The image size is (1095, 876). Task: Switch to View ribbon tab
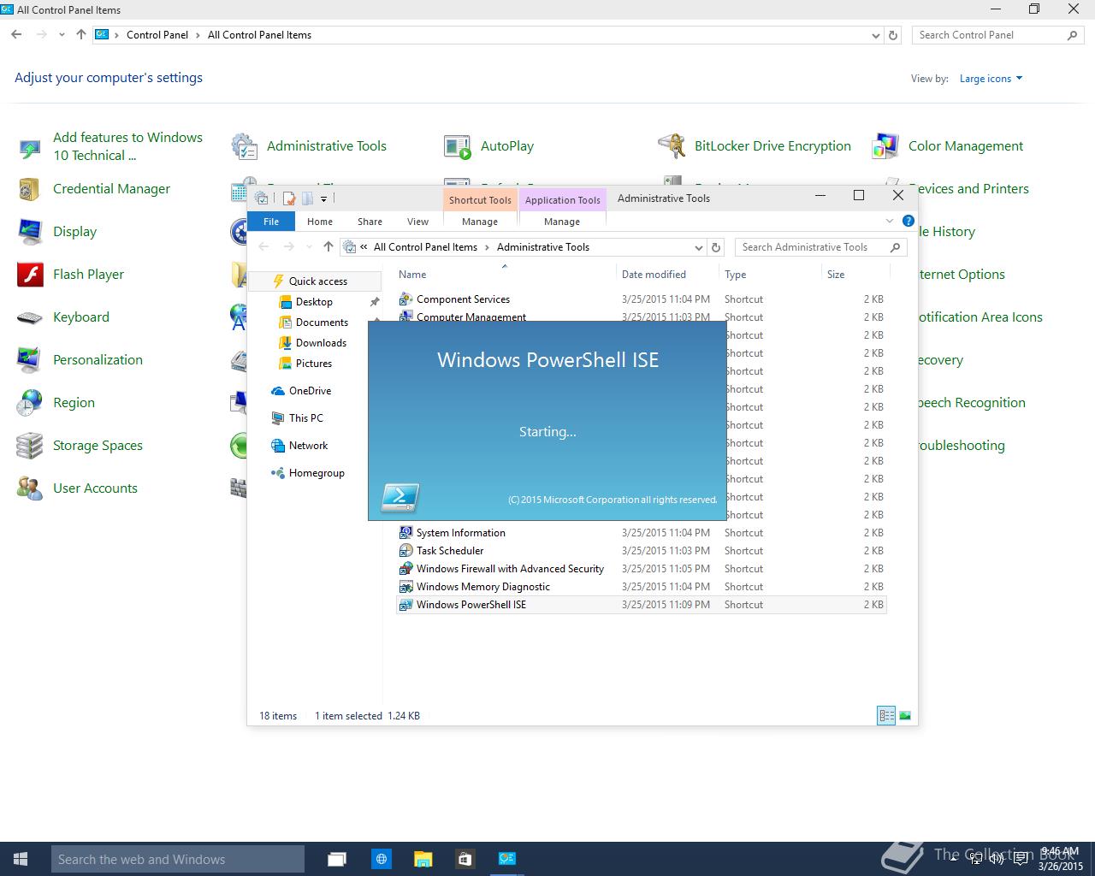point(417,222)
